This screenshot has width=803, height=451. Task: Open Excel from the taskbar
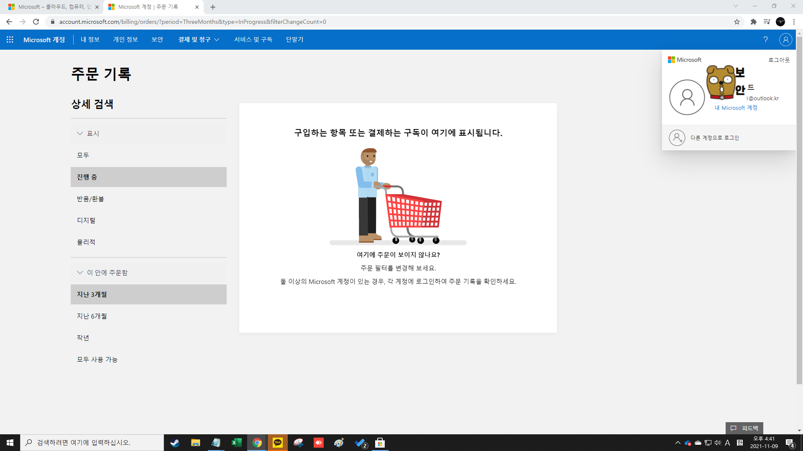point(236,443)
